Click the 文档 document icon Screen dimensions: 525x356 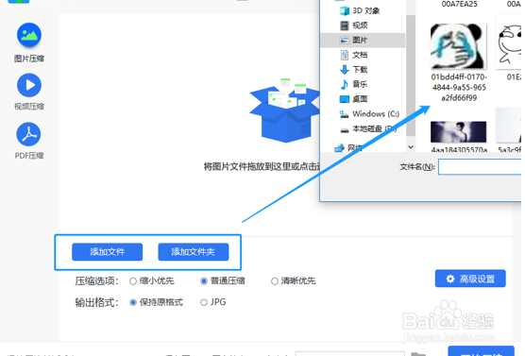[x=345, y=55]
